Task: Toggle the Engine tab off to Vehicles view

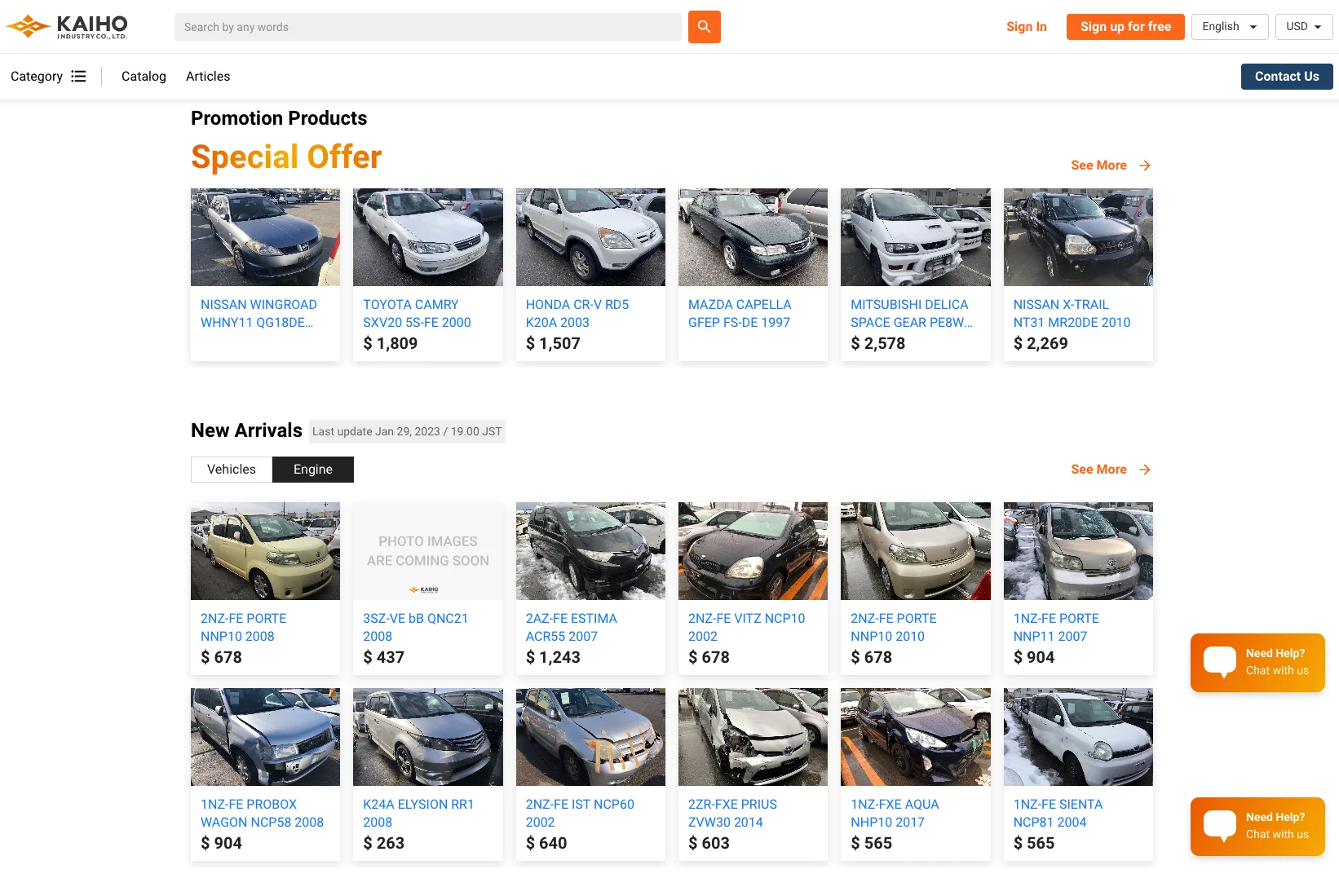Action: coord(231,469)
